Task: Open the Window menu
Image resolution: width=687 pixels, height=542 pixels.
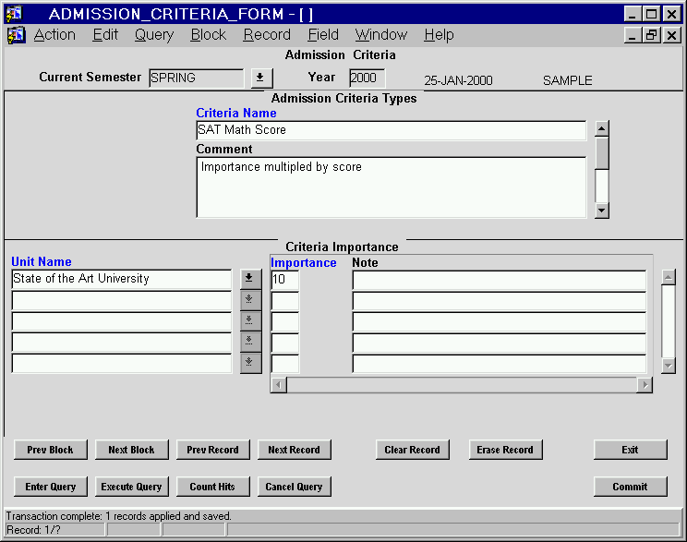Action: (381, 34)
